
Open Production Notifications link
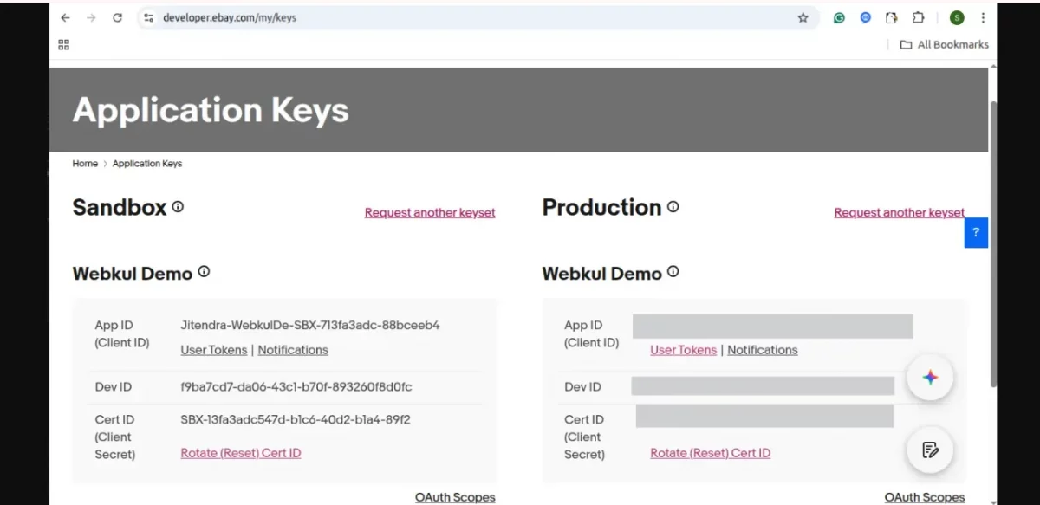(763, 350)
